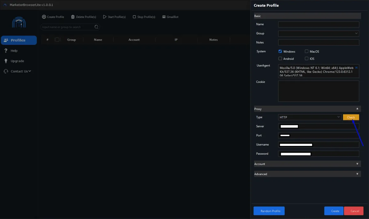Image resolution: width=369 pixels, height=219 pixels.
Task: Click the Create Profile panel title
Action: pyautogui.click(x=266, y=5)
